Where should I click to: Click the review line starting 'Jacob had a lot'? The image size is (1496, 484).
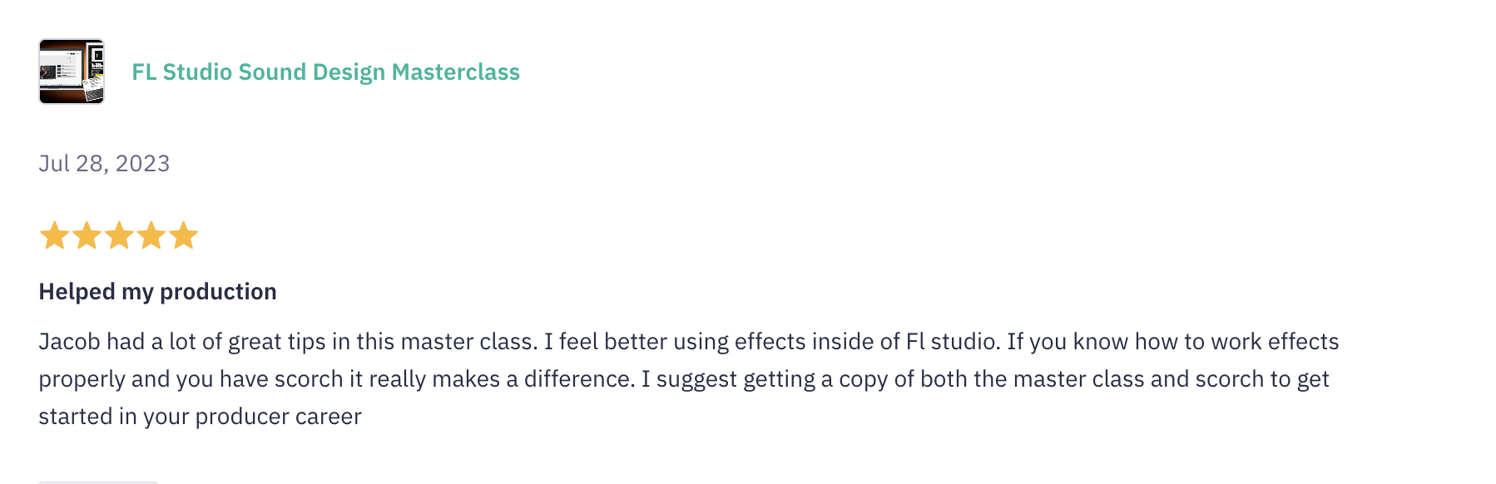[x=689, y=342]
